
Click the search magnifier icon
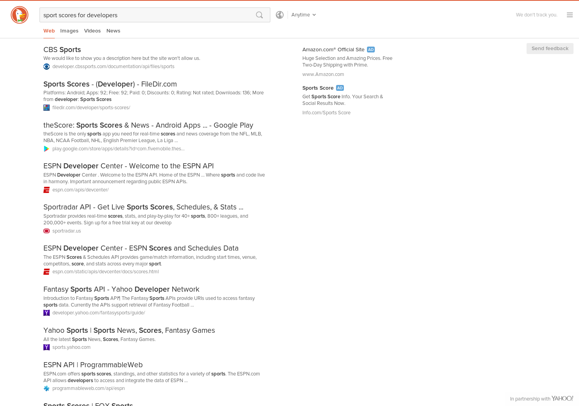[x=259, y=15]
